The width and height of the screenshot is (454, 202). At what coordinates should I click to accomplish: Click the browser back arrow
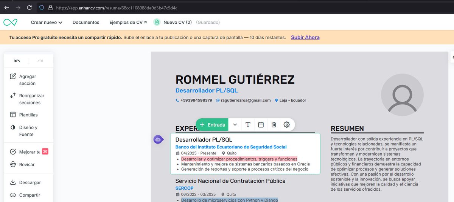pos(6,8)
